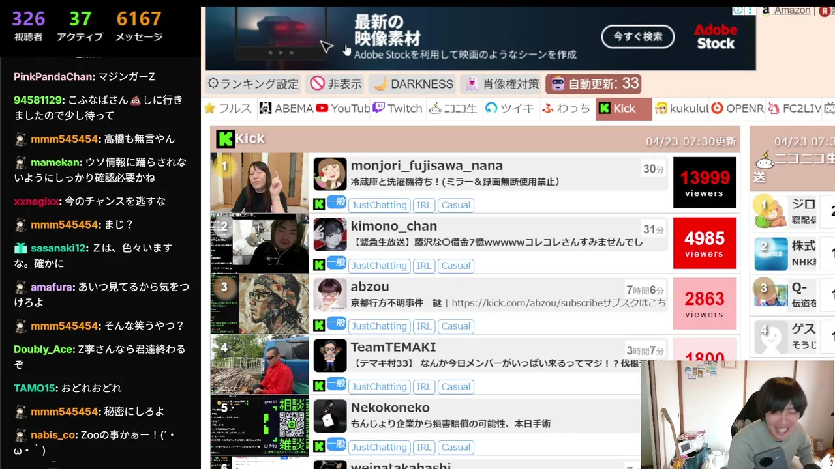The height and width of the screenshot is (469, 835).
Task: Click abzou avatar icon
Action: point(330,294)
